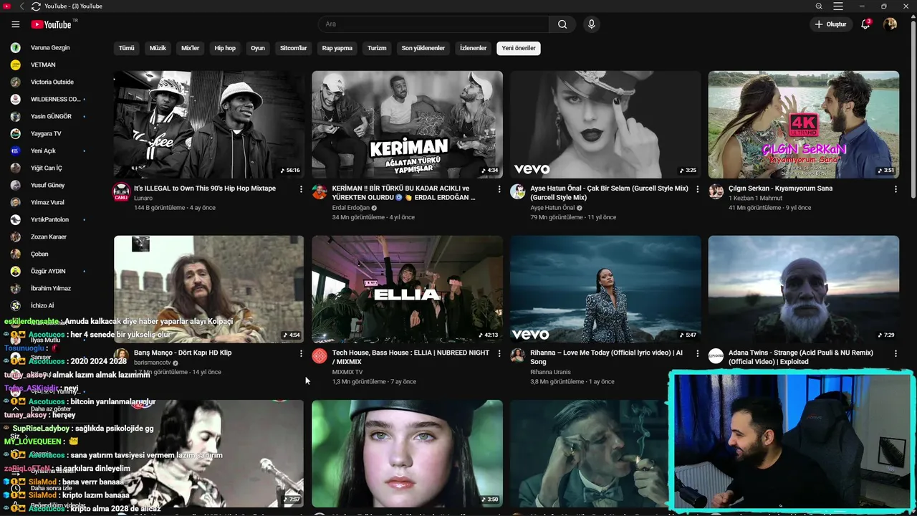Click the search magnifier button
Image resolution: width=917 pixels, height=516 pixels.
562,24
